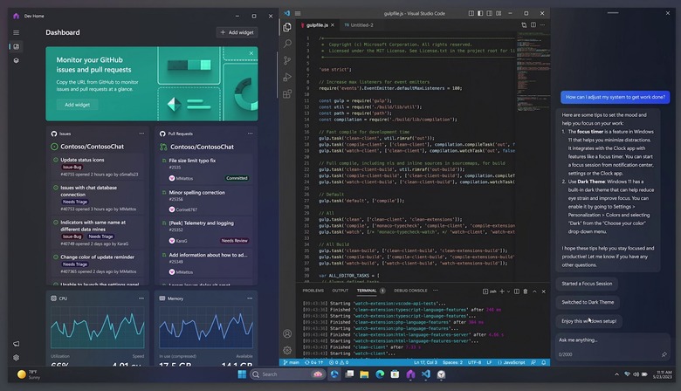Open File Explorer from the taskbar

click(x=364, y=374)
